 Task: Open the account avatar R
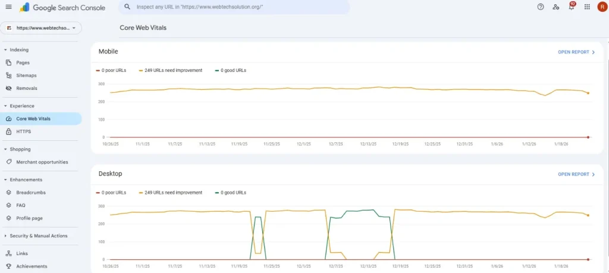[x=602, y=7]
